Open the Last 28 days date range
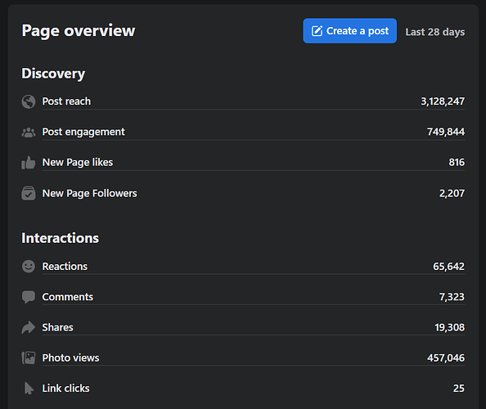 click(x=434, y=32)
